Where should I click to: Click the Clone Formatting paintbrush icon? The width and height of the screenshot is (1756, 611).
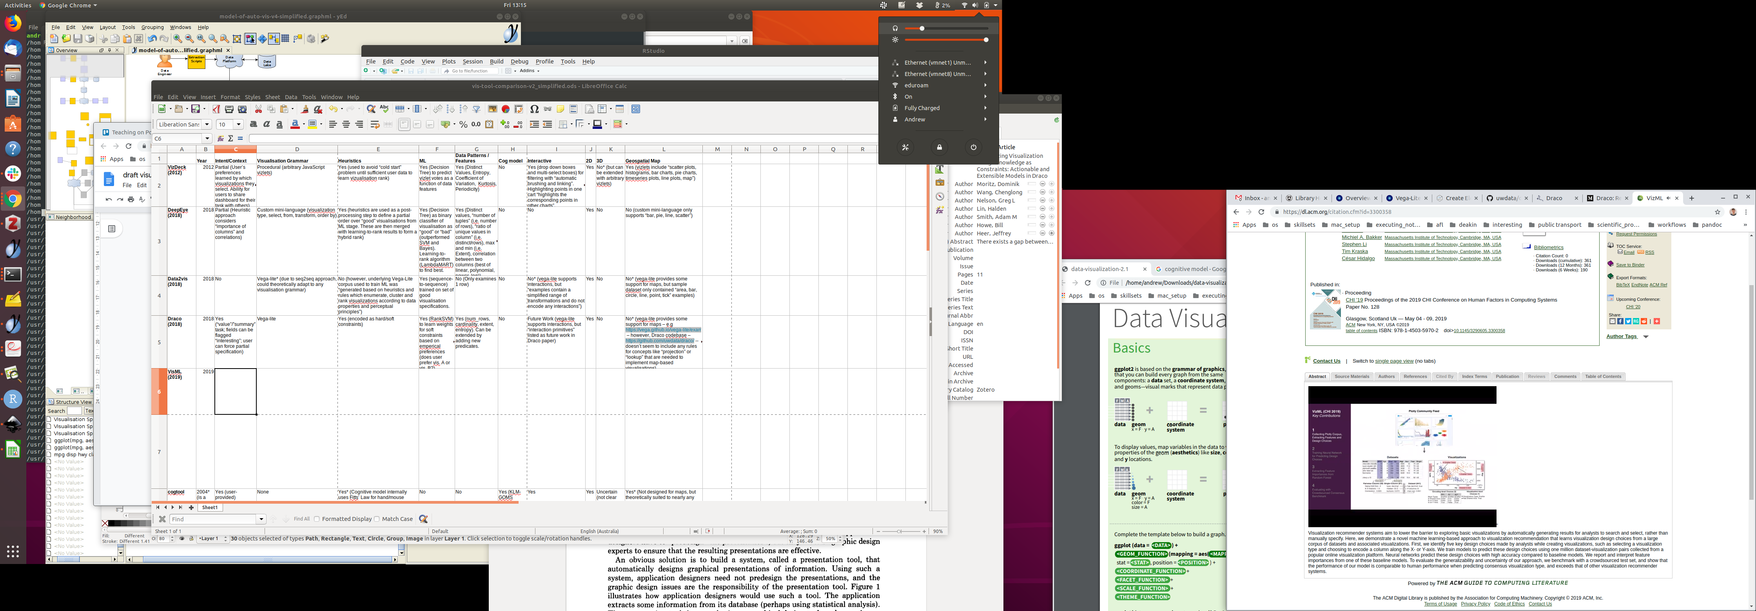(x=305, y=109)
